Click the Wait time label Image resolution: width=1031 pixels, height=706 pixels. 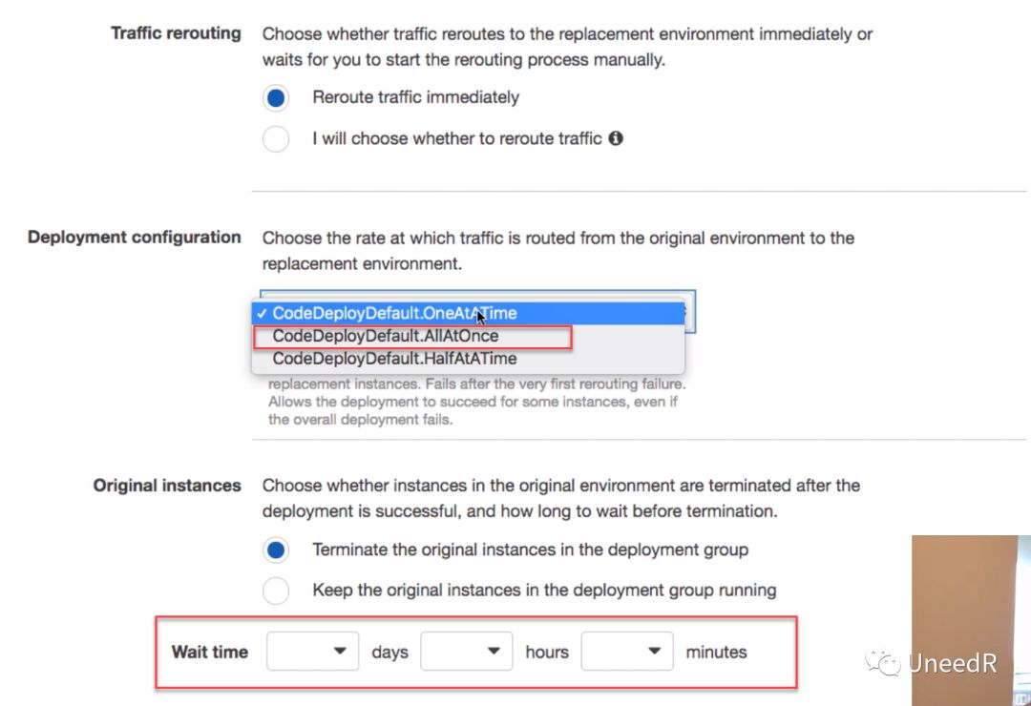(210, 653)
